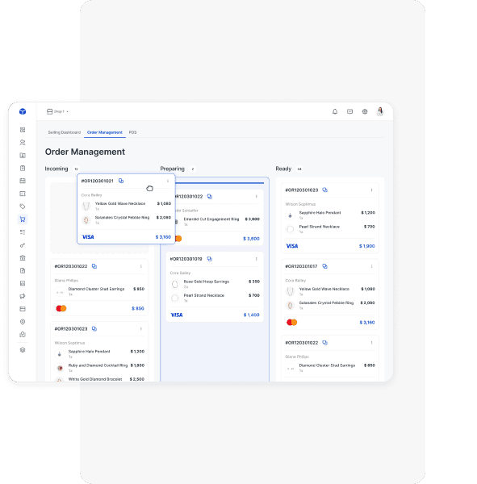Click the Rose Gold Hoop Earrings thumbnail
This screenshot has height=484, width=477.
click(x=175, y=284)
